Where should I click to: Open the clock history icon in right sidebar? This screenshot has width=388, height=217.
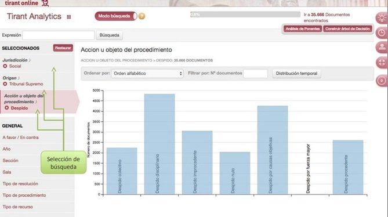(x=382, y=32)
